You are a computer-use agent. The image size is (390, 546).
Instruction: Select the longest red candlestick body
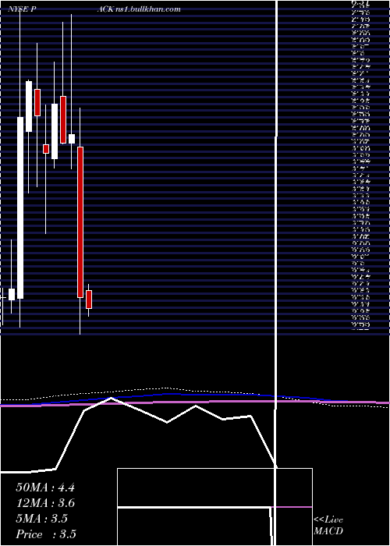pos(80,222)
